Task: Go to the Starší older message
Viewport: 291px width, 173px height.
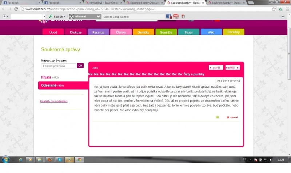Action: [216, 67]
